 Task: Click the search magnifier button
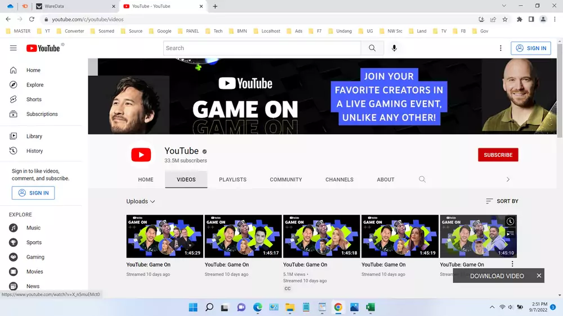(x=372, y=48)
